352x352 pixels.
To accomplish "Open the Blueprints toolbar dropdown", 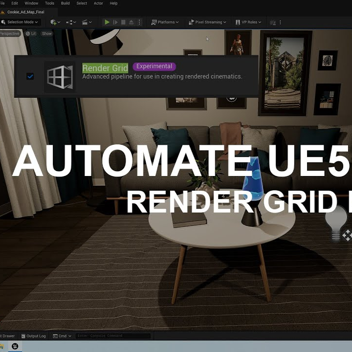I will pos(71,22).
